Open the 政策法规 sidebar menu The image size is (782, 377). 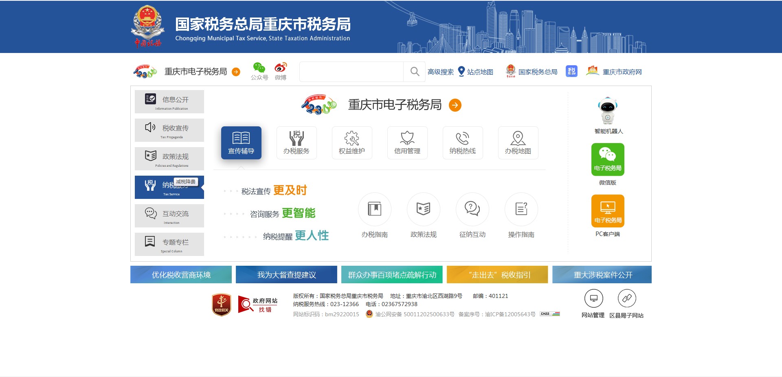pos(169,159)
